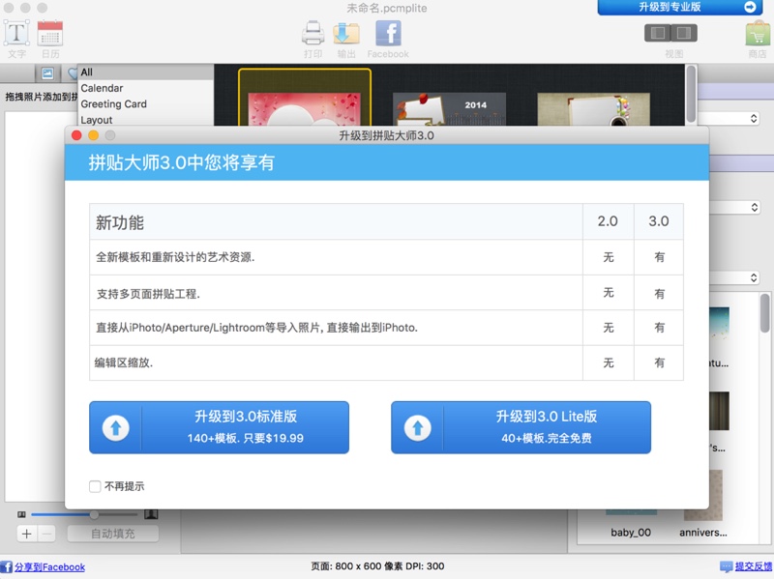Choose the coffee cup template thumbnail

(594, 109)
